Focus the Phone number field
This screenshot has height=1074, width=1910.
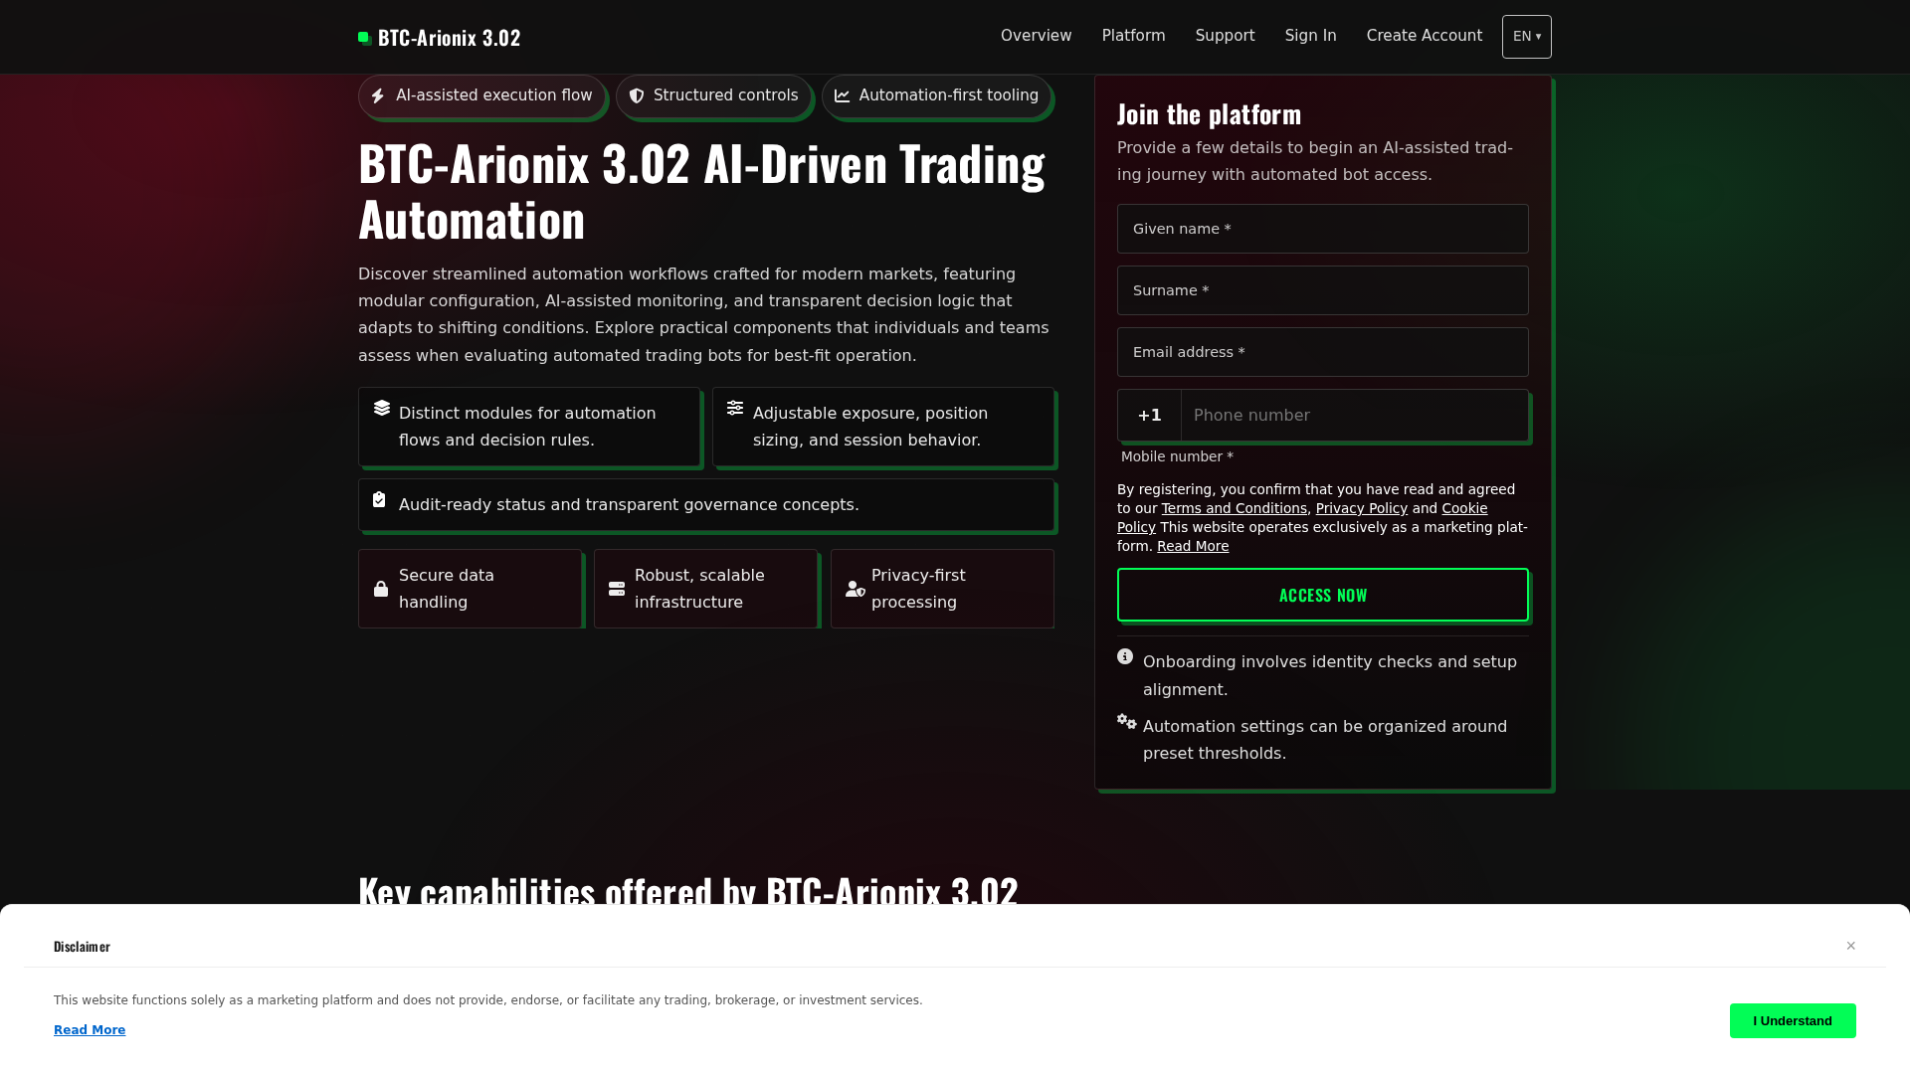(1355, 416)
